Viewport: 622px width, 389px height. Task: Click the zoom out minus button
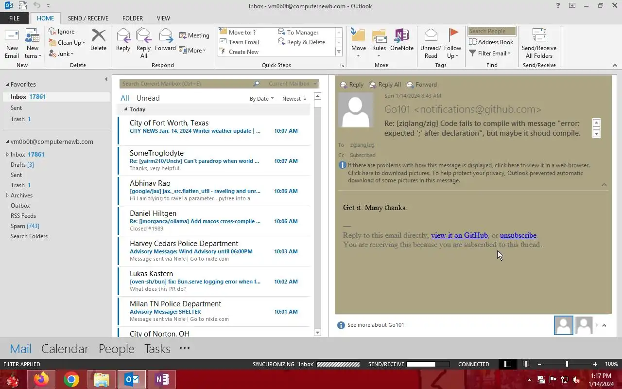(x=539, y=364)
